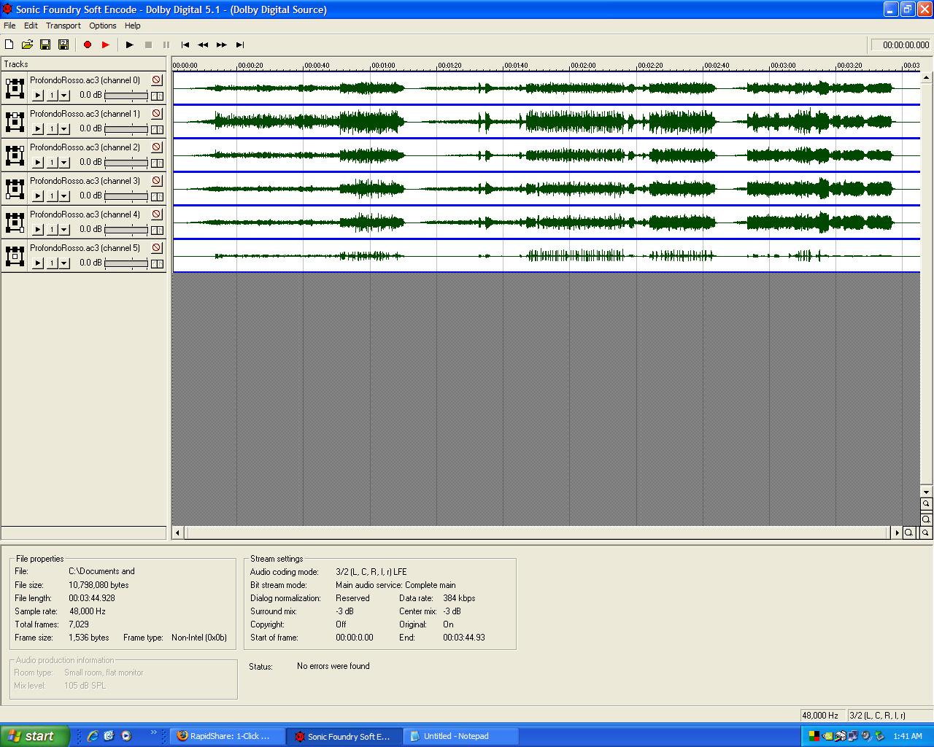Open the File menu
The image size is (934, 747).
tap(9, 26)
